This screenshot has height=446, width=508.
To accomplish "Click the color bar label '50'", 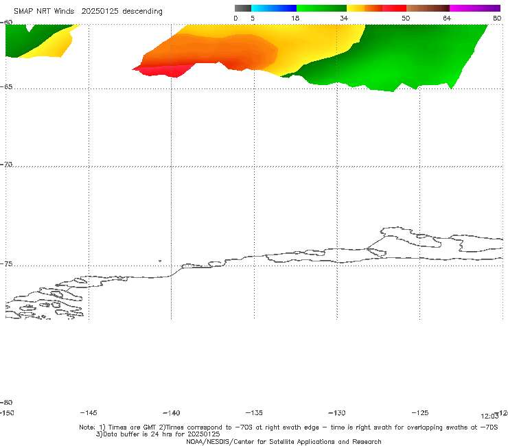I will pos(406,18).
